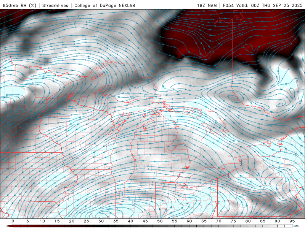Click the "75" value on the RH scale
This screenshot has width=305, height=228.
233,221
